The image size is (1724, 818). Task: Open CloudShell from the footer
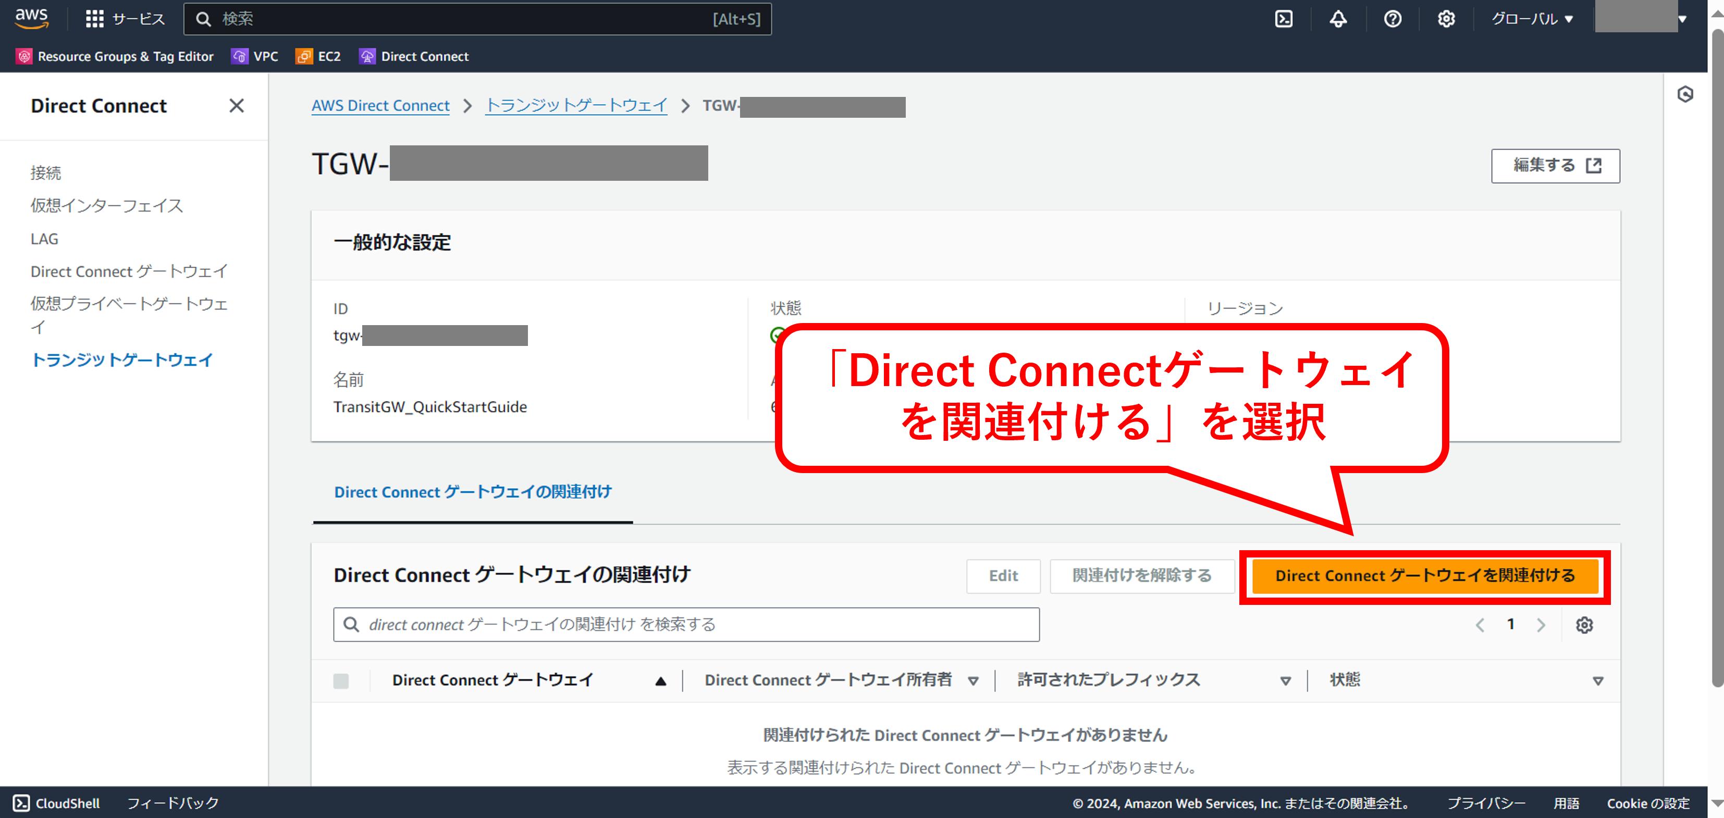pyautogui.click(x=56, y=802)
